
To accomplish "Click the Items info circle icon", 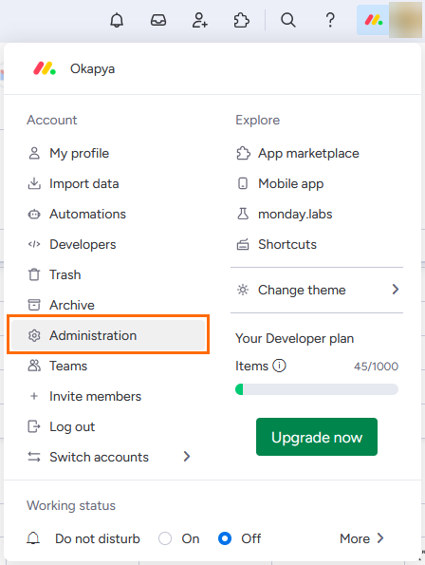I will (279, 366).
